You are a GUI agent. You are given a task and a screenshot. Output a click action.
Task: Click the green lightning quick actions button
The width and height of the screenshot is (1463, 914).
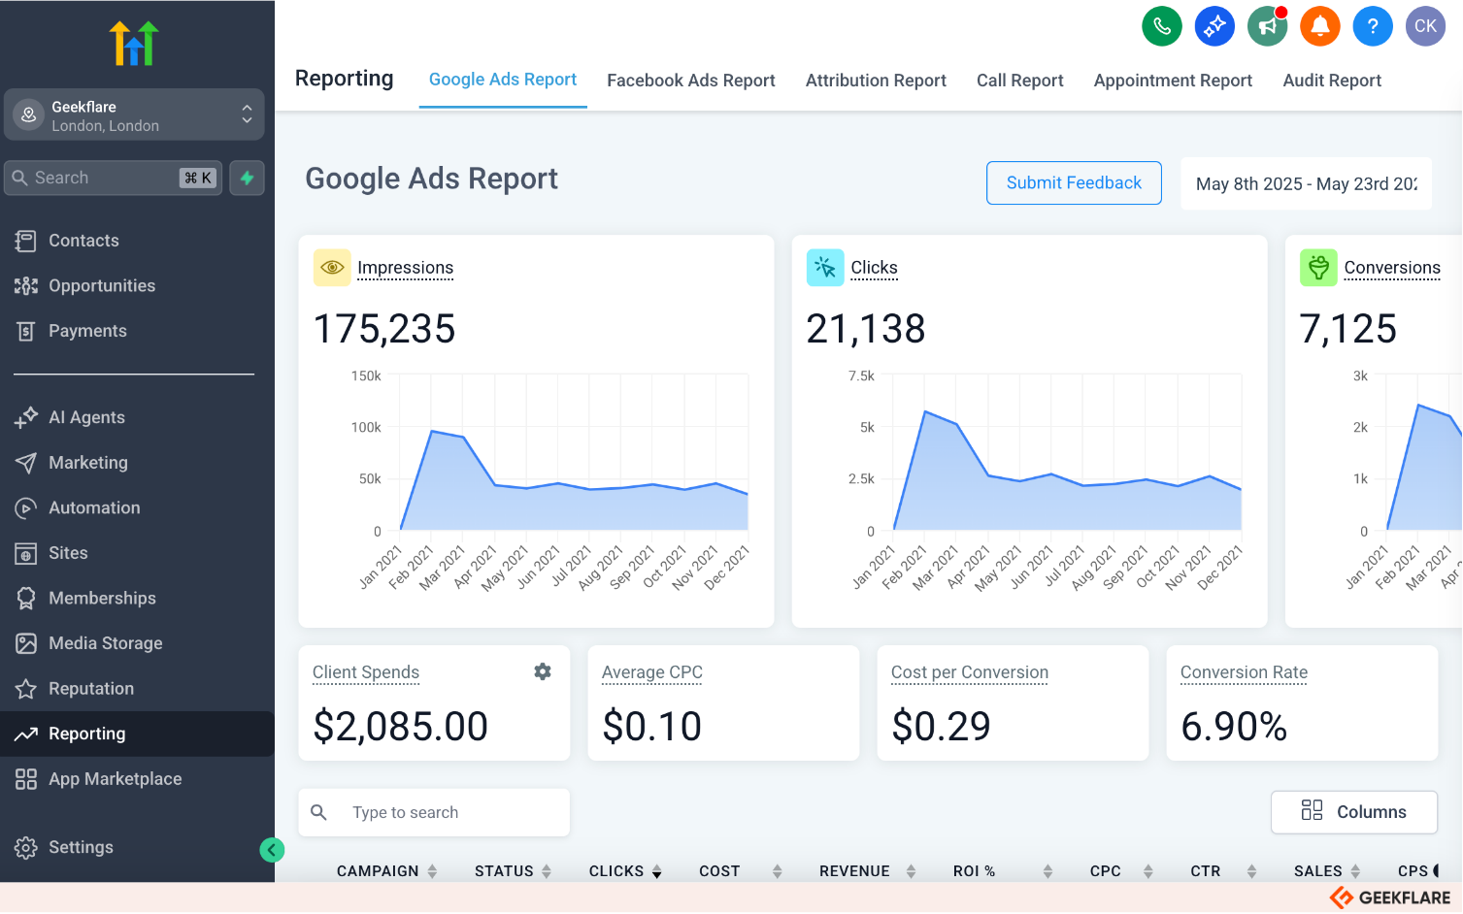click(248, 178)
